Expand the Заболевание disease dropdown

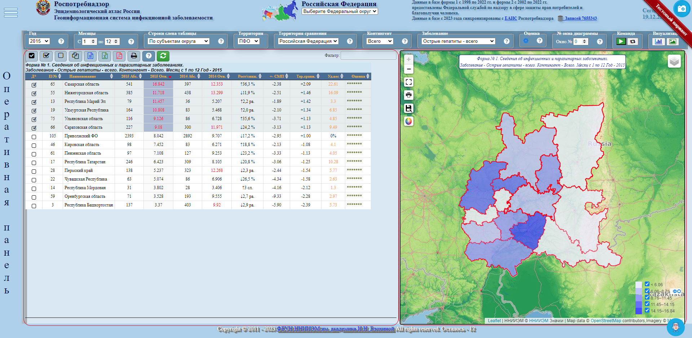click(x=458, y=41)
